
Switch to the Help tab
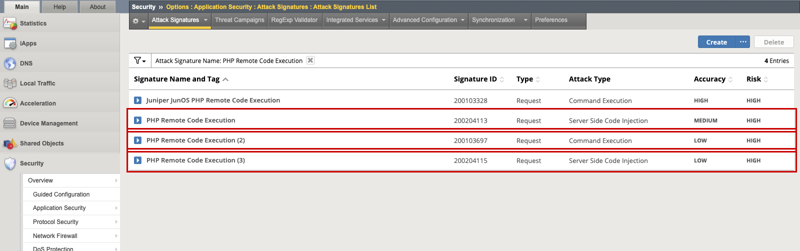59,7
